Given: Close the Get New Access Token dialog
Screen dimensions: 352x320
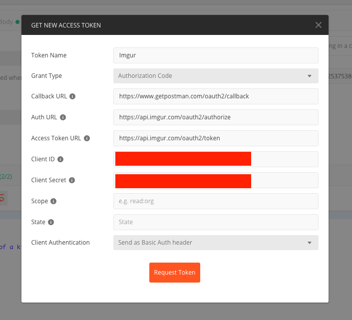Looking at the screenshot, I should point(319,25).
